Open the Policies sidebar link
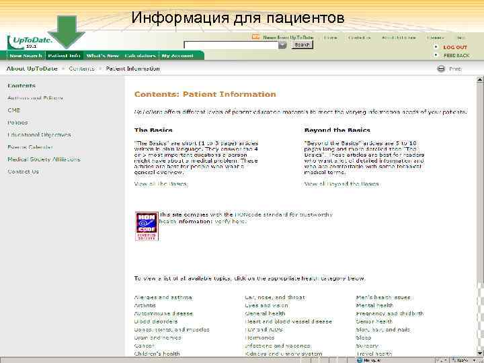484x363 pixels. (x=17, y=122)
